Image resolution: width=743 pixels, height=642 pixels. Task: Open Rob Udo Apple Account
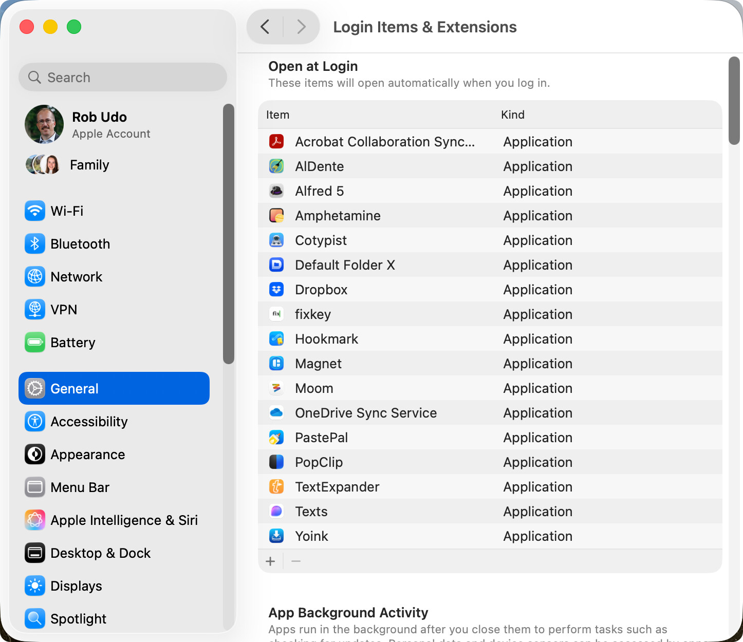coord(99,124)
